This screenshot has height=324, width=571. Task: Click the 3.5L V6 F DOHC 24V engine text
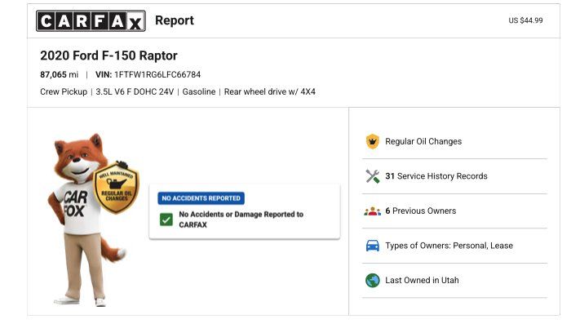(135, 92)
